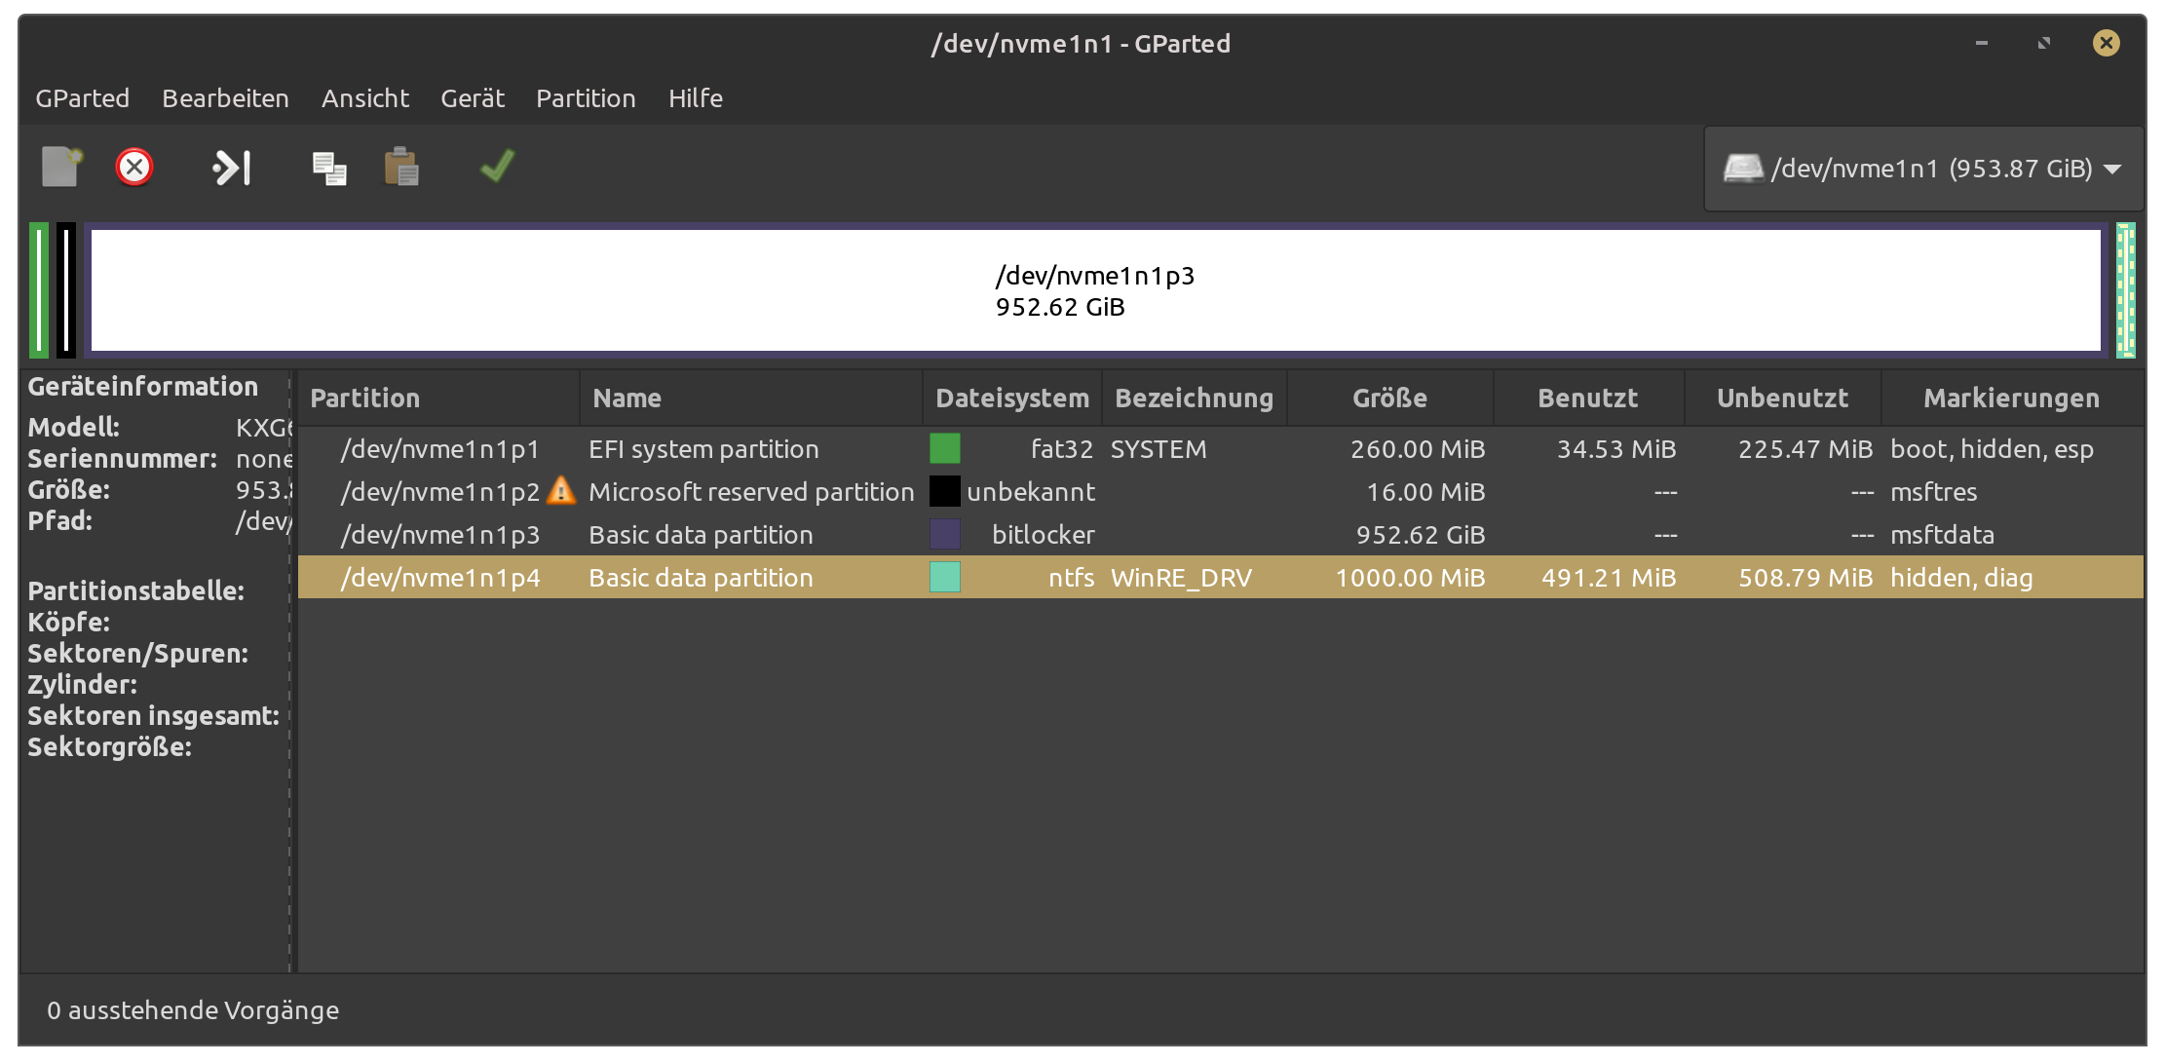Click the copy partition toolbar icon

[328, 168]
